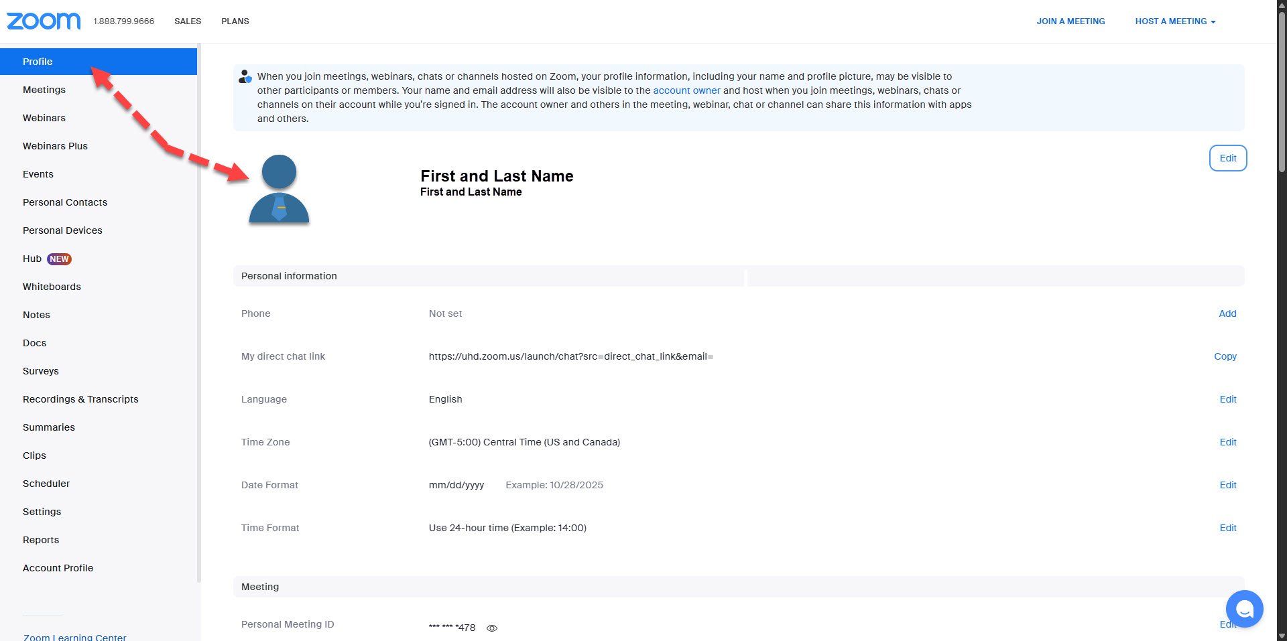Edit the Time Format setting

coord(1227,528)
